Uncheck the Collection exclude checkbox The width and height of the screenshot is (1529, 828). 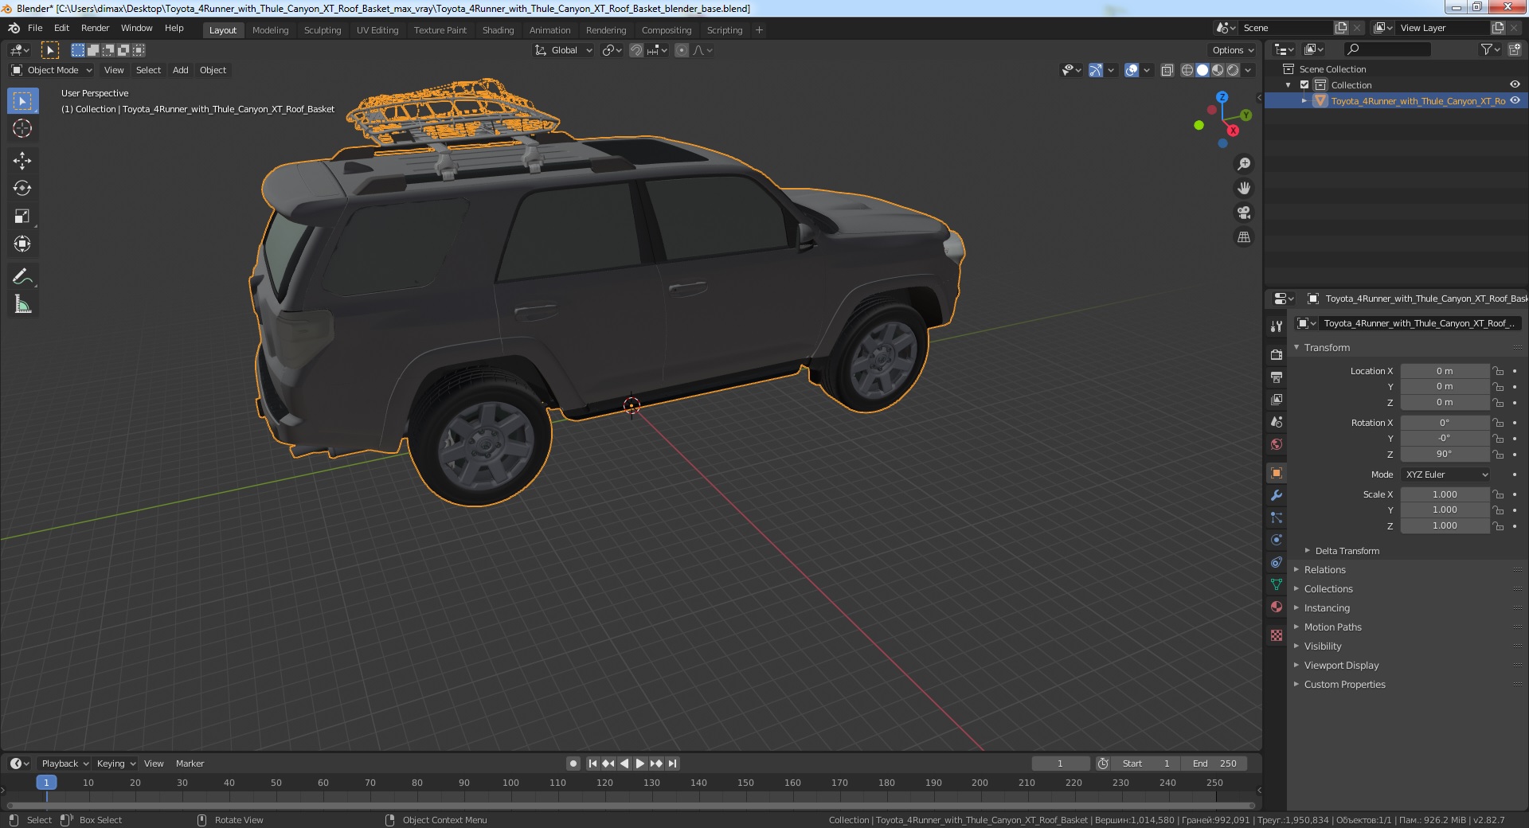tap(1304, 85)
